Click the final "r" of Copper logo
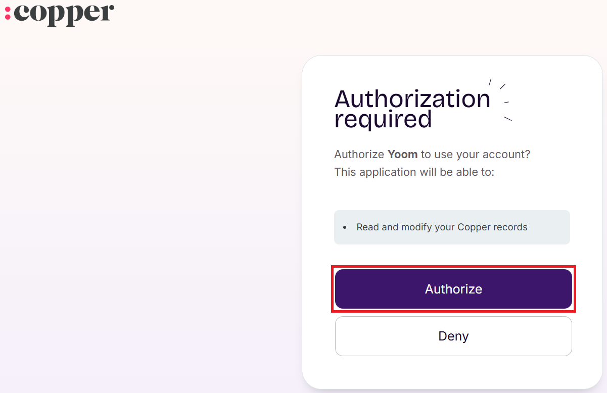The height and width of the screenshot is (393, 607). tap(107, 13)
